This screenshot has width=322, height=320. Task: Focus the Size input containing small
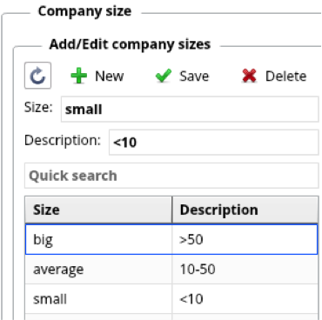[x=190, y=110]
